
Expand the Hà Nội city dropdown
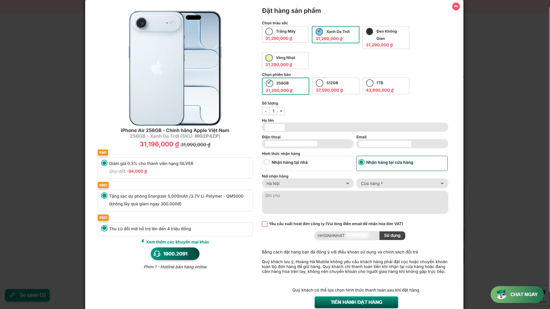pyautogui.click(x=308, y=184)
